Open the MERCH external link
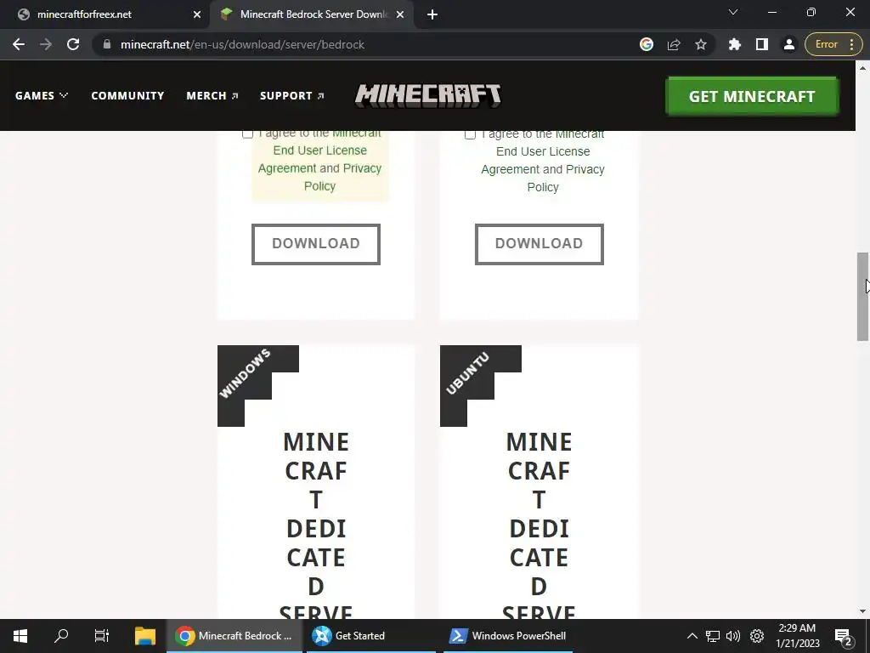The width and height of the screenshot is (870, 653). [212, 95]
